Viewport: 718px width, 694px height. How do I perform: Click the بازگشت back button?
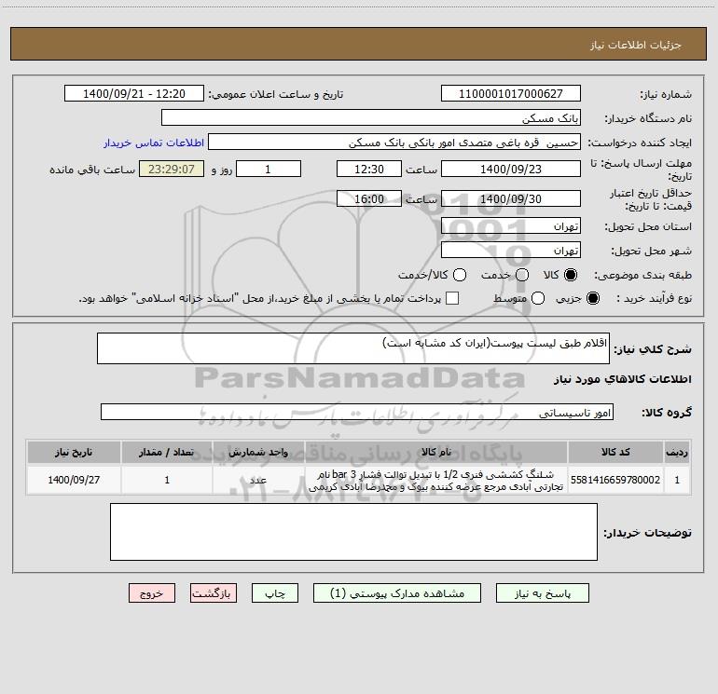click(x=214, y=593)
